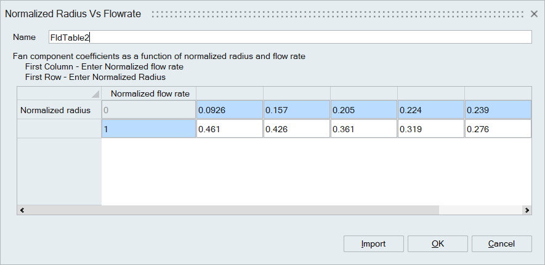Close the Normalized Radius Vs Flowrate dialog
The image size is (545, 265).
534,13
